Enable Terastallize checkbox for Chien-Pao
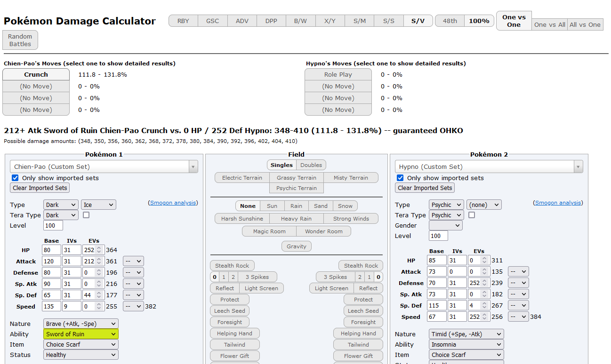Screen dimensions: 611x364 (x=86, y=215)
